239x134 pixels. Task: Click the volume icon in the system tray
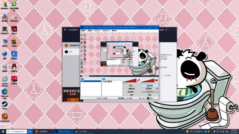220,132
